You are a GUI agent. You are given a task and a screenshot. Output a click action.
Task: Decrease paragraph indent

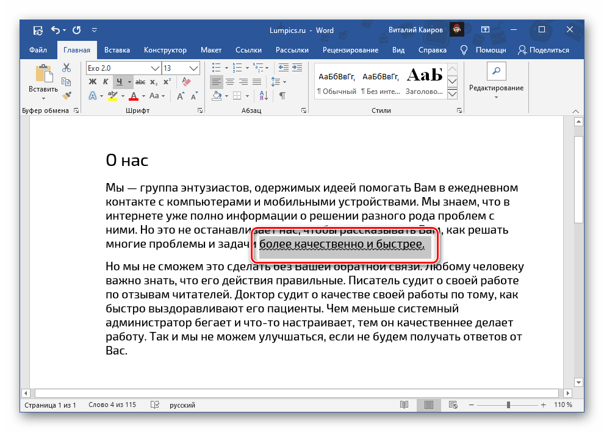(284, 68)
